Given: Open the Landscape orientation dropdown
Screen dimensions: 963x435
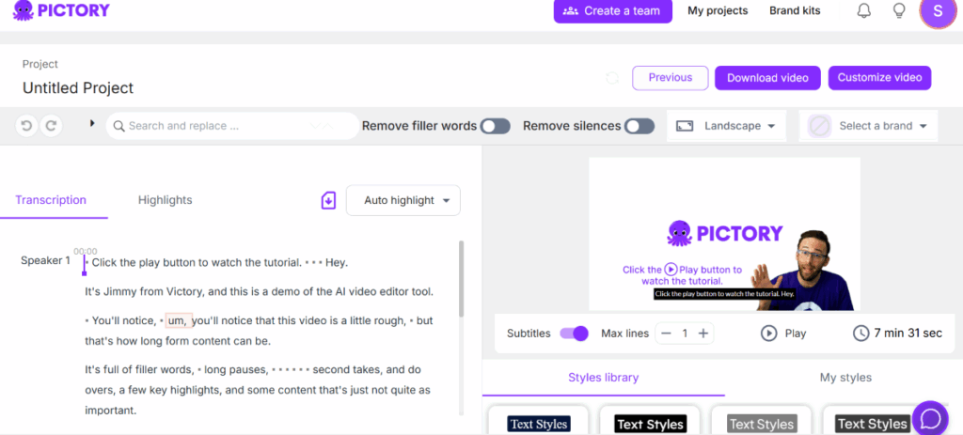Looking at the screenshot, I should coord(727,126).
